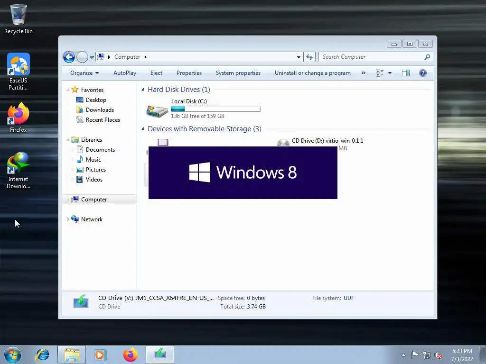Launch Internet Explorer from taskbar
This screenshot has width=486, height=364.
42,355
